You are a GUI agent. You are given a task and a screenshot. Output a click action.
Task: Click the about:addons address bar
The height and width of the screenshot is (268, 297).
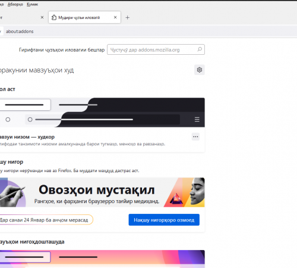point(20,32)
